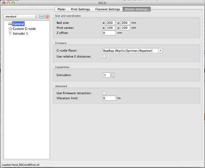This screenshot has width=205, height=168.
Task: Click the Extruder 1 funnel icon
Action: point(10,34)
